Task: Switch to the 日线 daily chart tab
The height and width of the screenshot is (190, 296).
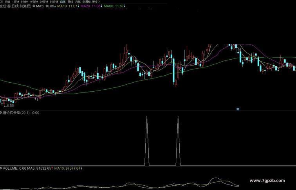Action: tap(63, 2)
